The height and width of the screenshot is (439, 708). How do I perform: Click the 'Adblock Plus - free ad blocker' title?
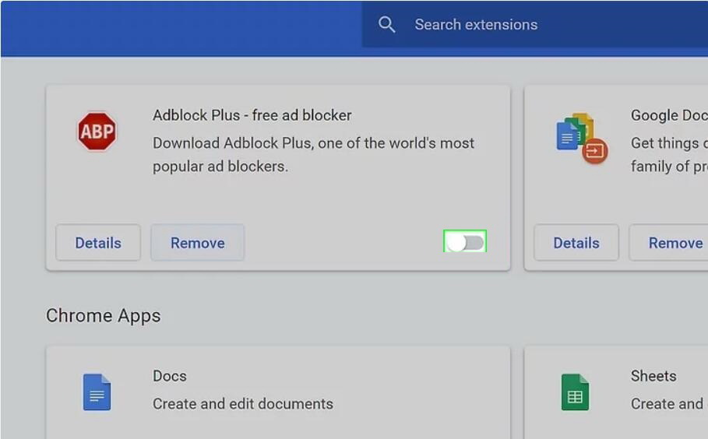252,115
